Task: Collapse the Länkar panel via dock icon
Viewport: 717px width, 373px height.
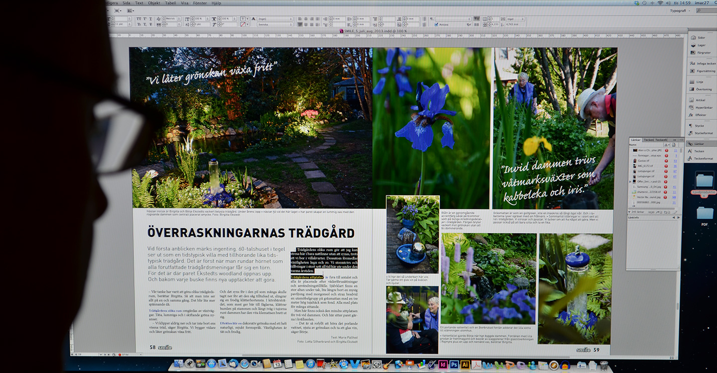Action: click(x=701, y=144)
